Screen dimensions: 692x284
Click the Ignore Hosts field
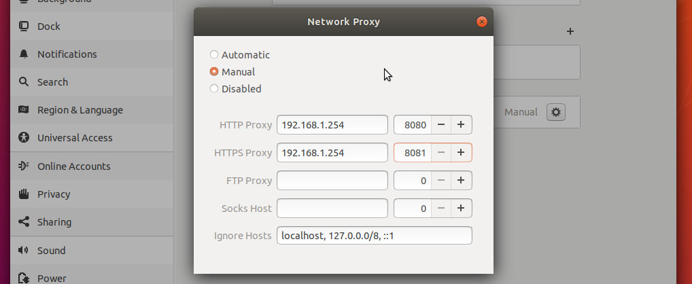point(375,236)
